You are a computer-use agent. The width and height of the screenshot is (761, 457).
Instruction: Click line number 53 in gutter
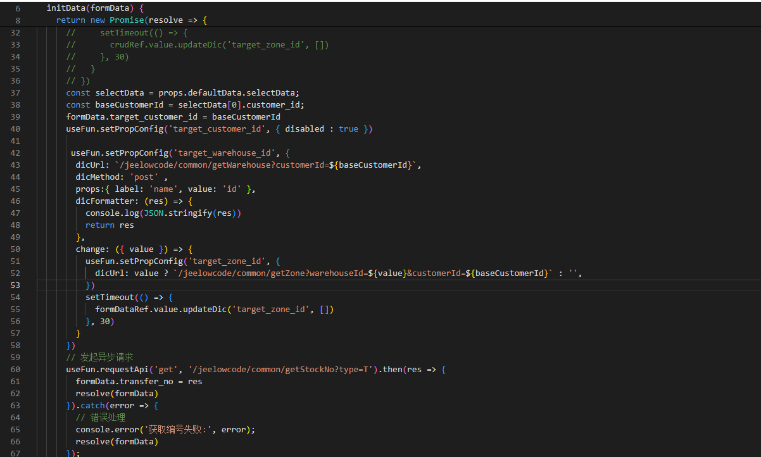pos(15,285)
